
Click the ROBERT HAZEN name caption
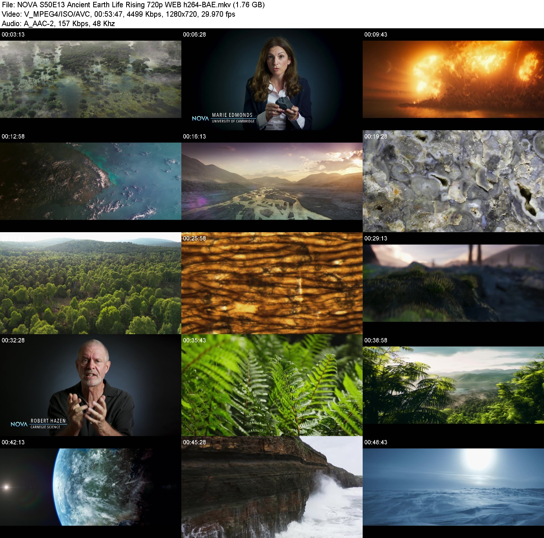pyautogui.click(x=48, y=421)
